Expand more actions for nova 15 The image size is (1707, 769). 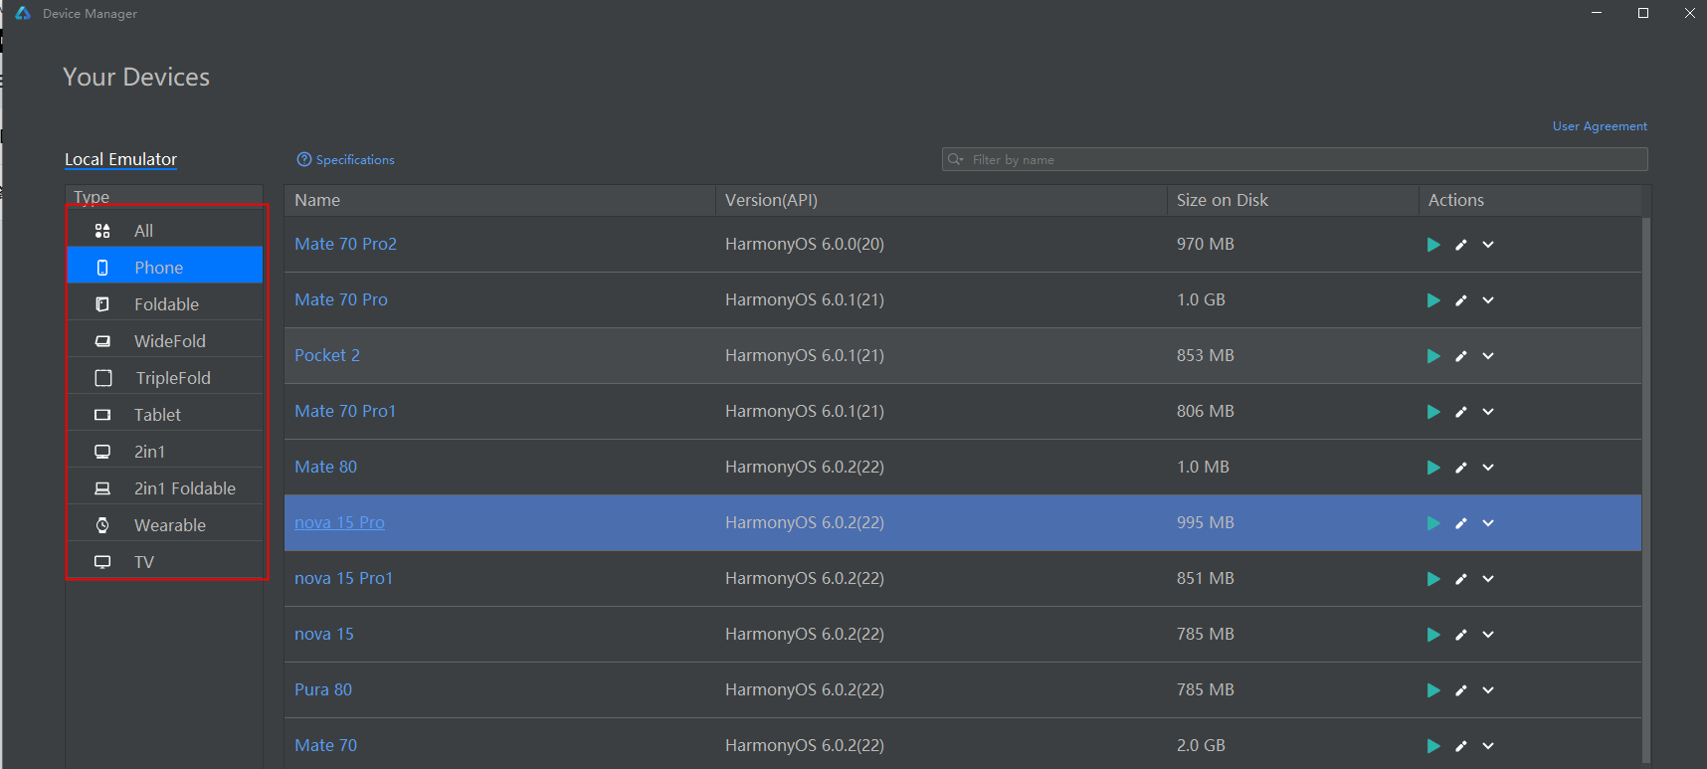1488,635
